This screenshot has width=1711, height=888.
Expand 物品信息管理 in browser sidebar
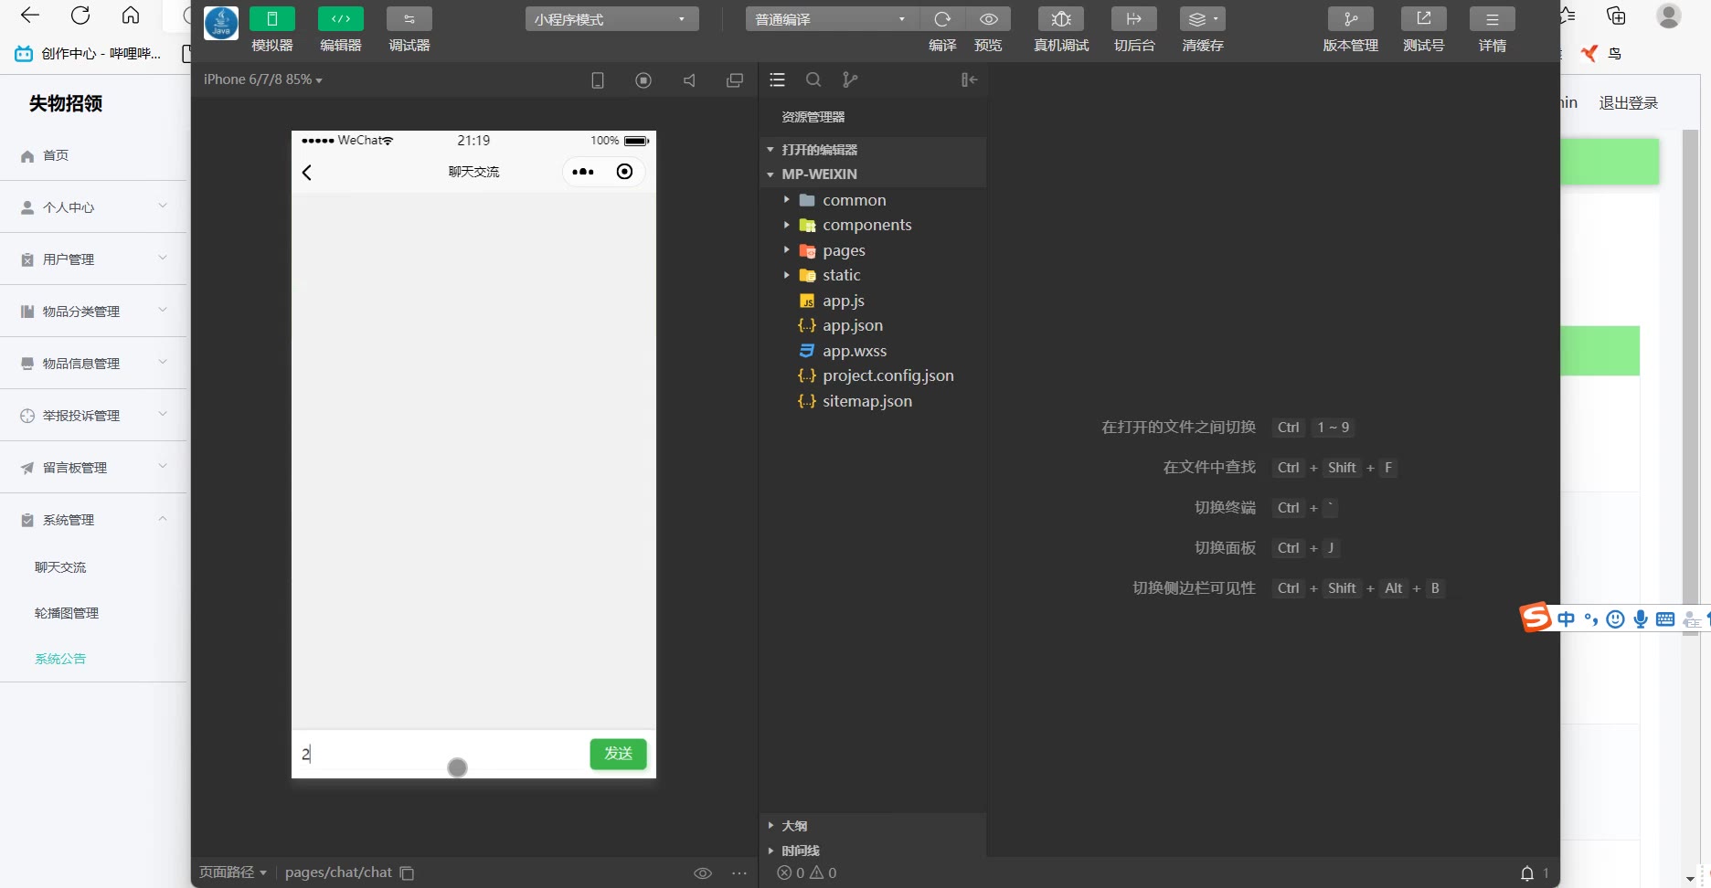tap(93, 364)
